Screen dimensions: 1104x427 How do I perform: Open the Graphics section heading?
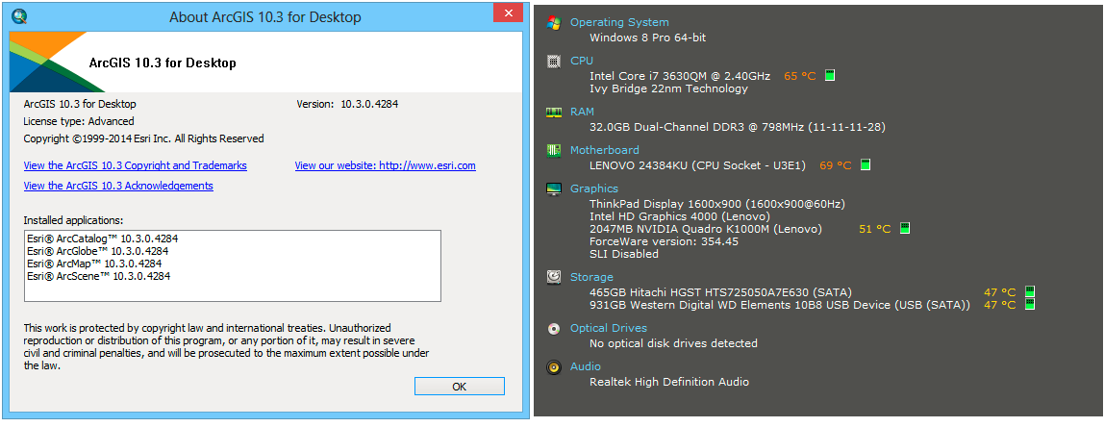[x=594, y=188]
